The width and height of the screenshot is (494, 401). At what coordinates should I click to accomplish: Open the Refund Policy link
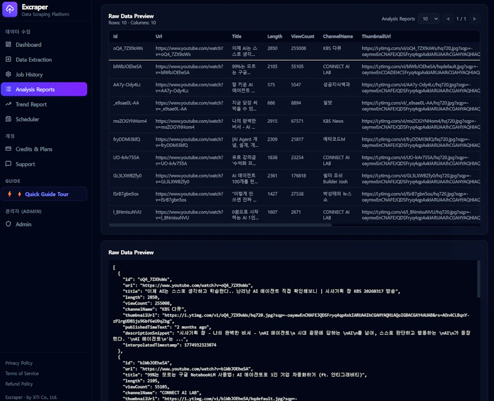pyautogui.click(x=19, y=384)
